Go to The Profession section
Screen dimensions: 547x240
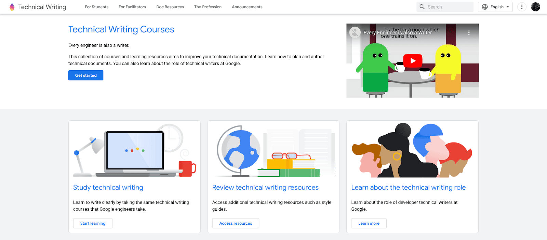coord(208,7)
